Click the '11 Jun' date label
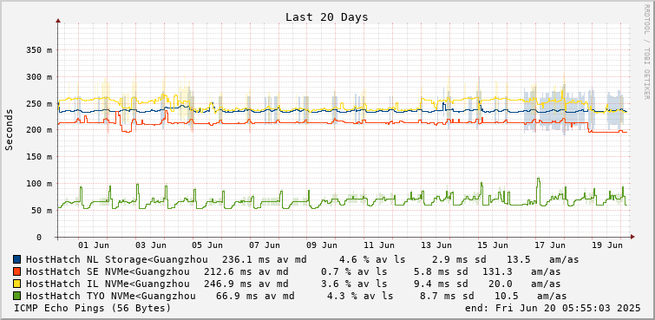 coord(379,245)
